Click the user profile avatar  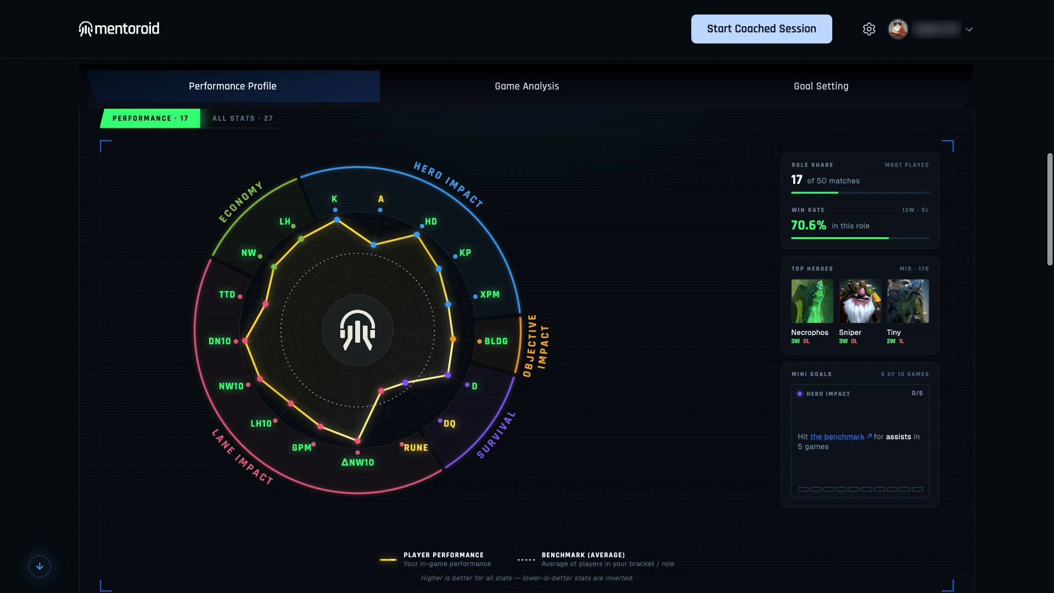(898, 29)
